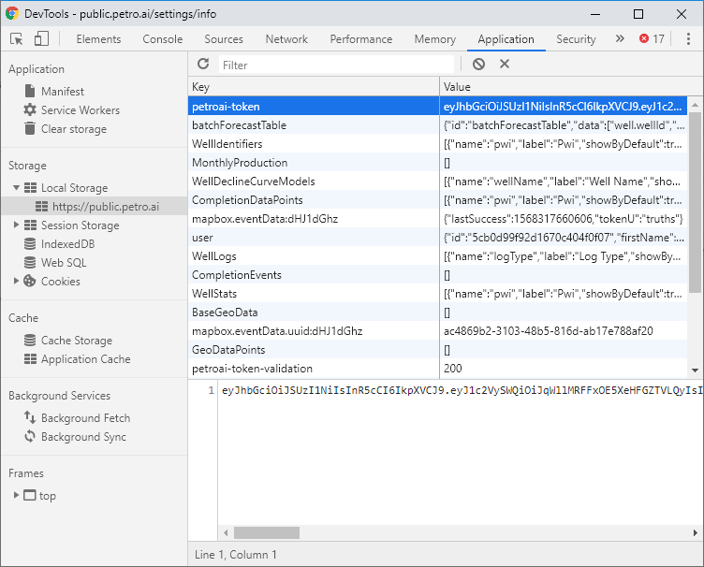Image resolution: width=704 pixels, height=567 pixels.
Task: Click the delete selected X icon
Action: 505,65
